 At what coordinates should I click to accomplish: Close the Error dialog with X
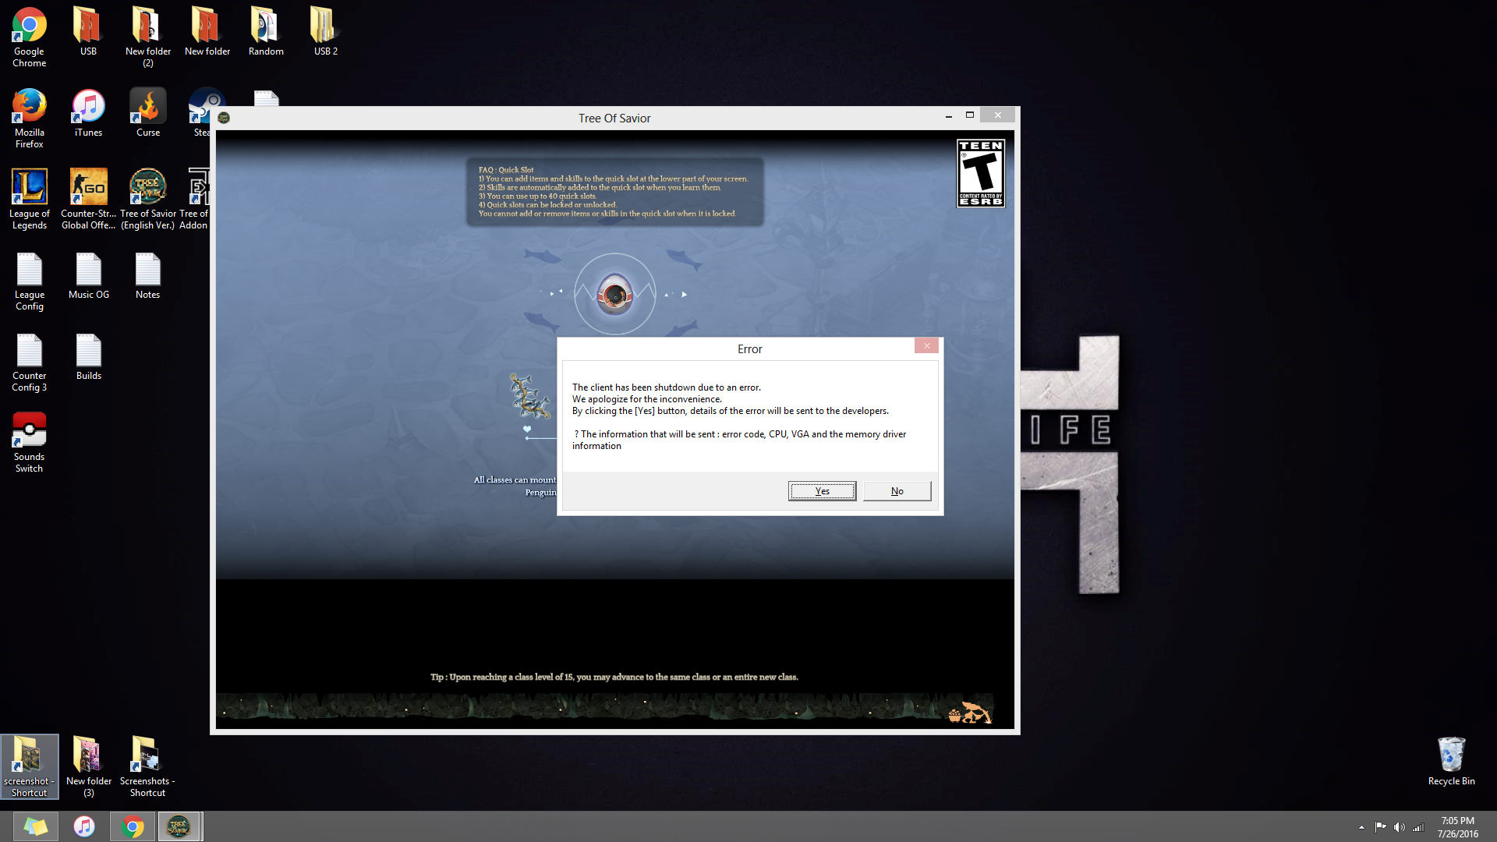[x=926, y=345]
